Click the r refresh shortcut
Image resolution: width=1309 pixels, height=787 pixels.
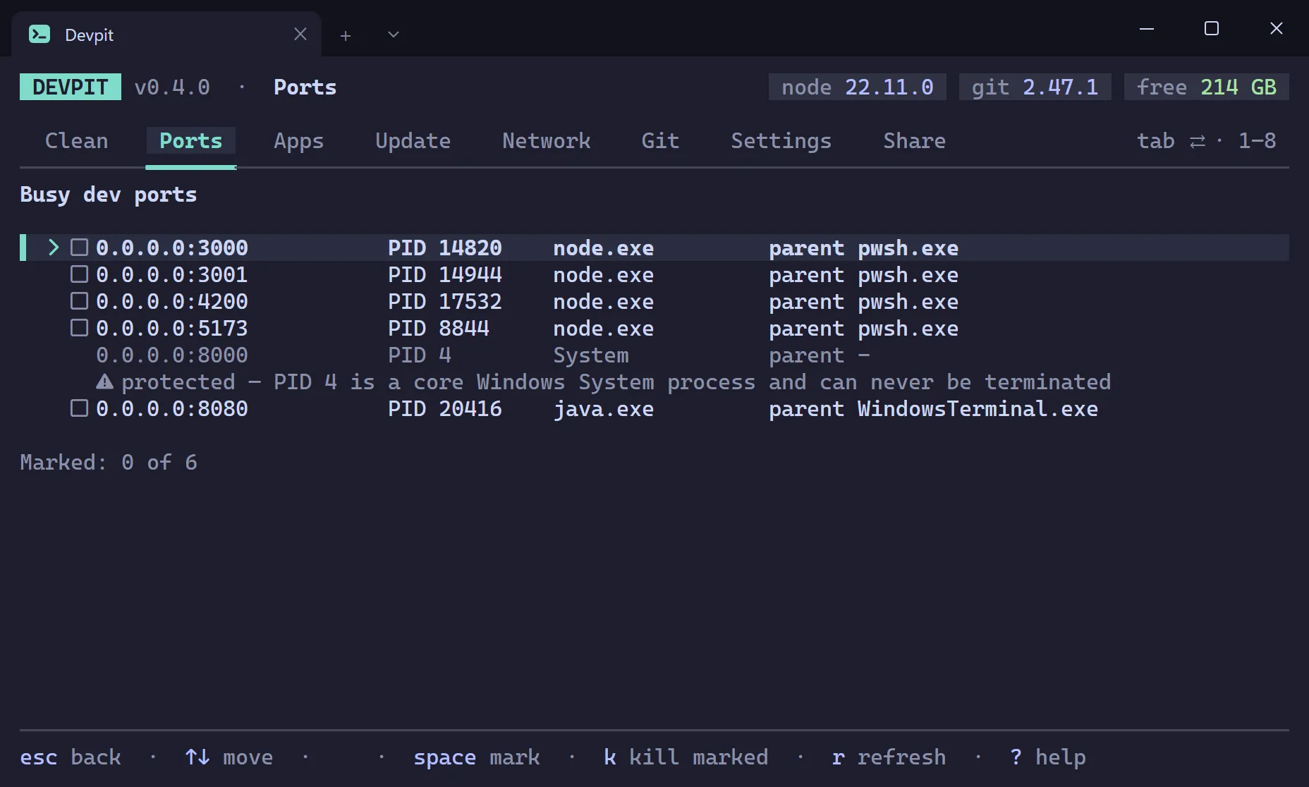click(x=889, y=757)
